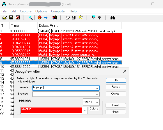The image size is (163, 130).
Task: Open the Filter 1 highlight selector dropdown
Action: 91,102
